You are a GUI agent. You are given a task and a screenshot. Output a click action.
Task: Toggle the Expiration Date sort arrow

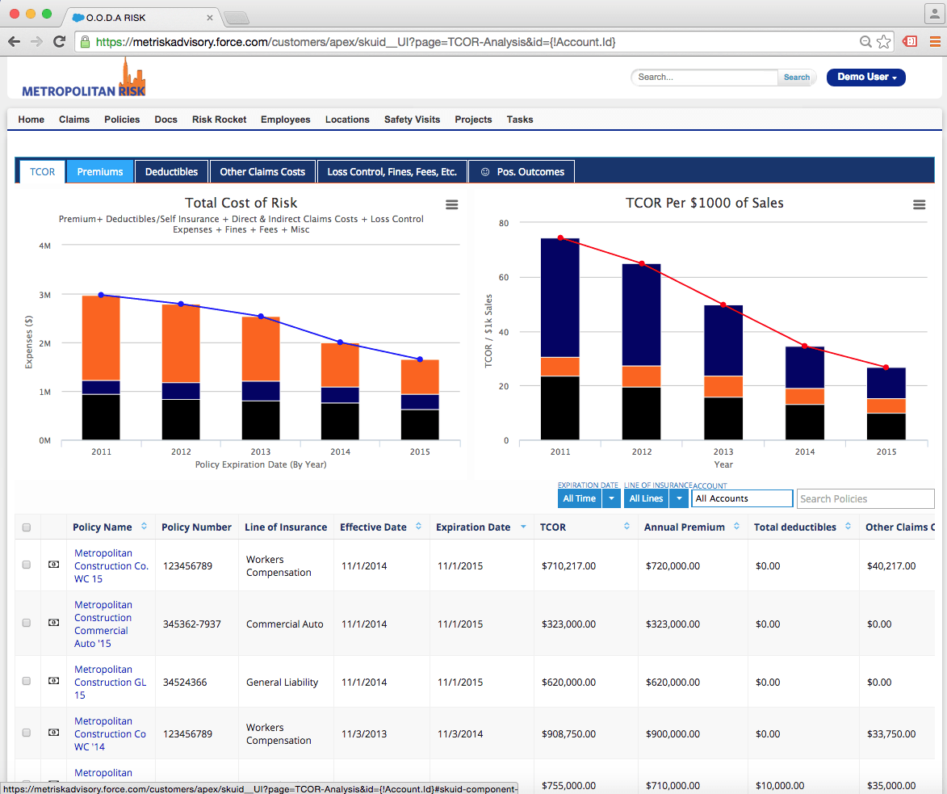click(x=523, y=527)
